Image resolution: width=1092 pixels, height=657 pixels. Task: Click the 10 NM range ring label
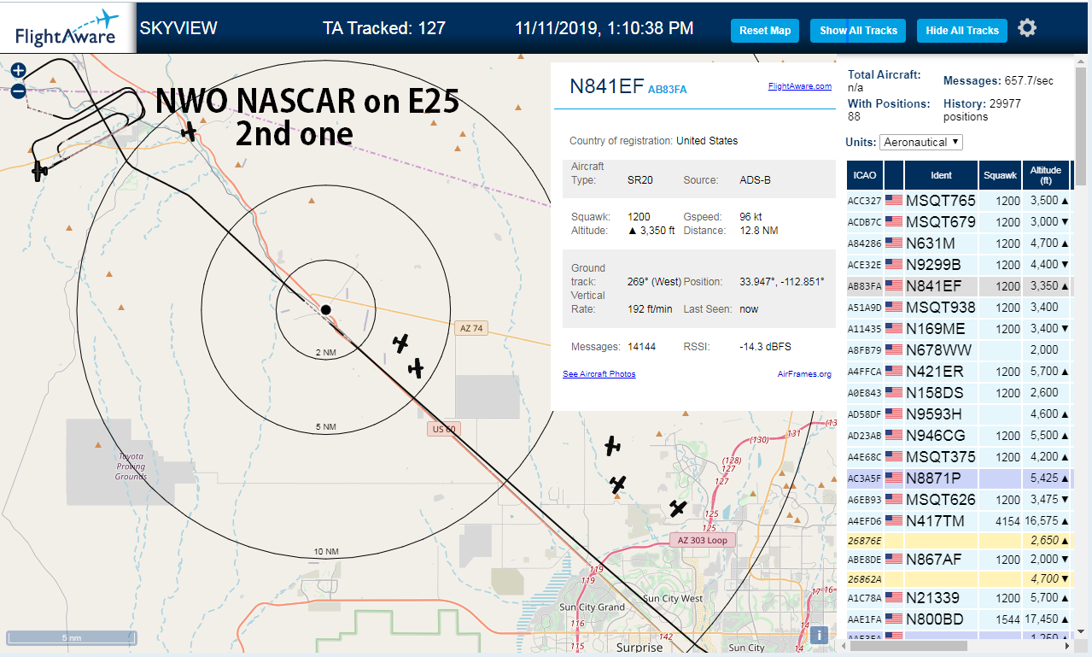coord(325,551)
